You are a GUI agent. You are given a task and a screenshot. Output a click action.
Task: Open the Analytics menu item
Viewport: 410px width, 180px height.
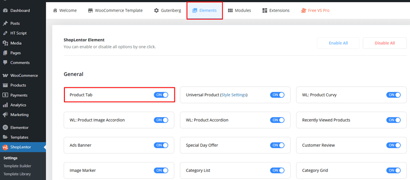tap(23, 105)
